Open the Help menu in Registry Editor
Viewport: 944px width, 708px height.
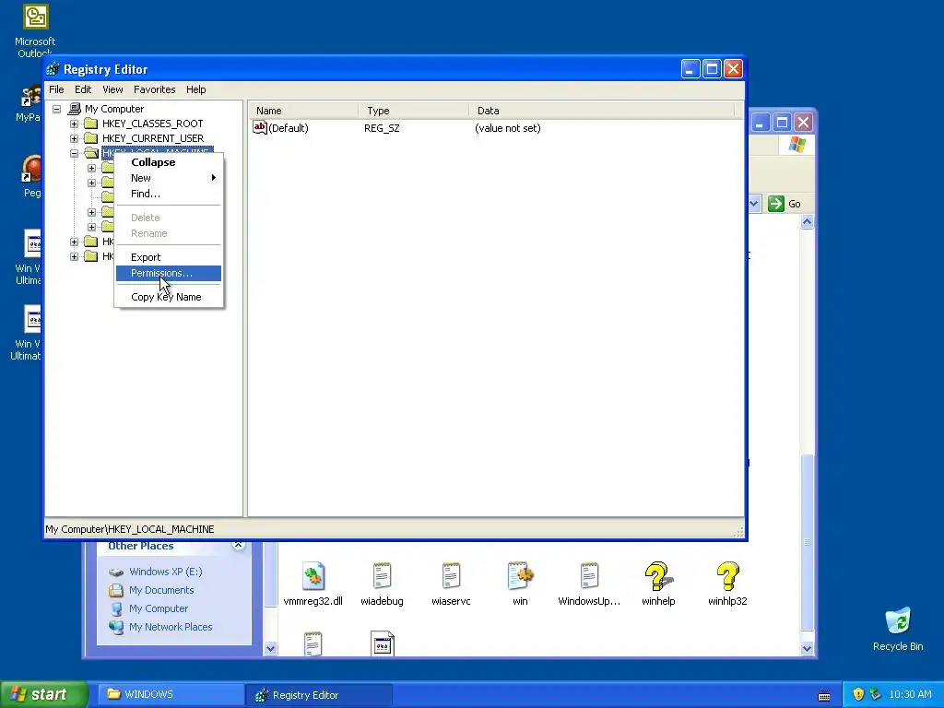point(195,89)
